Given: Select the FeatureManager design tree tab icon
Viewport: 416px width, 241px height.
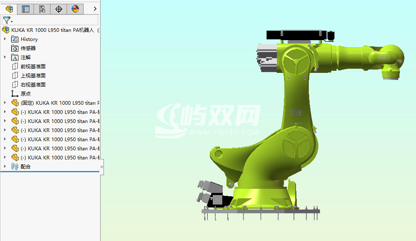Looking at the screenshot, I should coord(9,9).
